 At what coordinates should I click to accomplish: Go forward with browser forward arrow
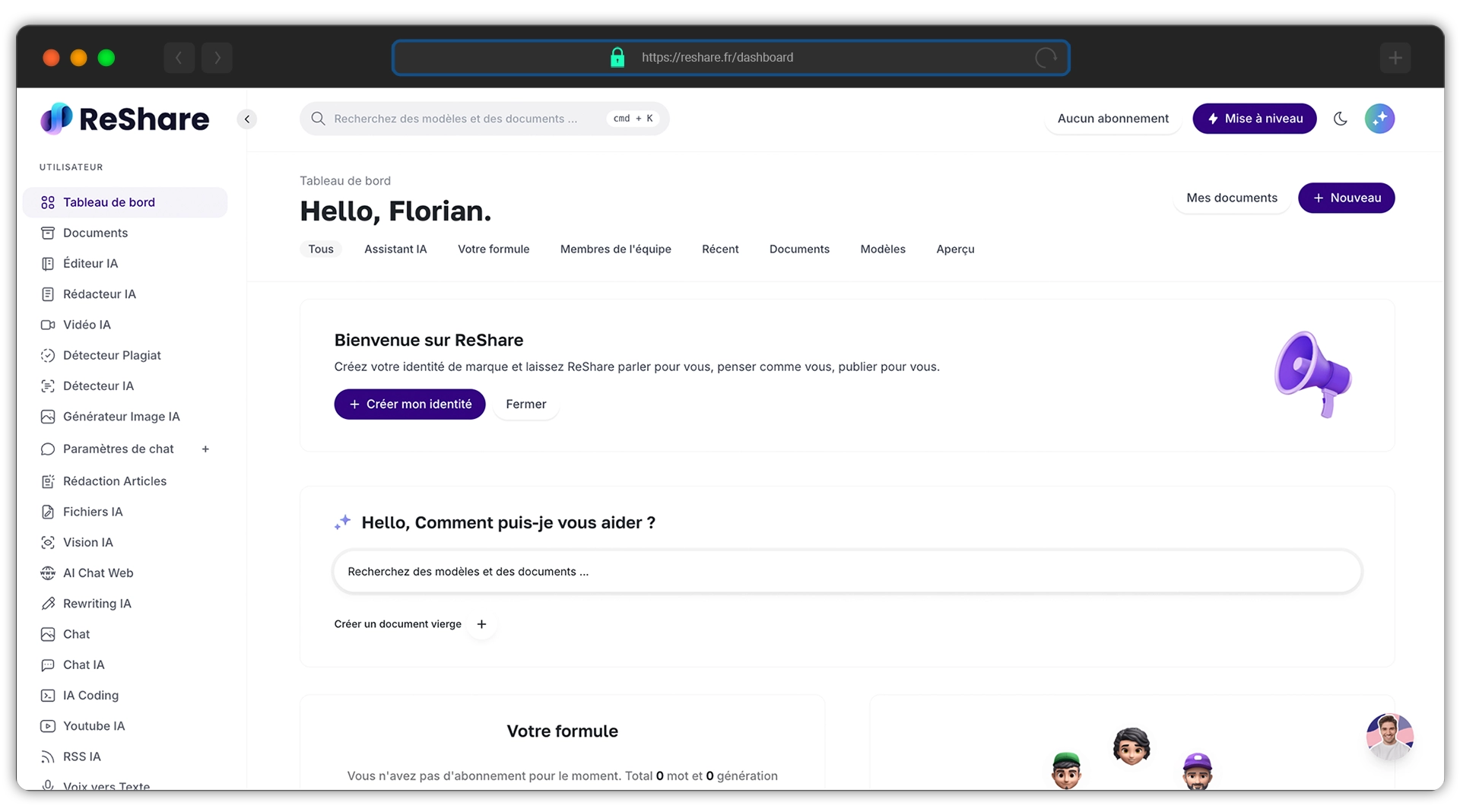point(217,58)
